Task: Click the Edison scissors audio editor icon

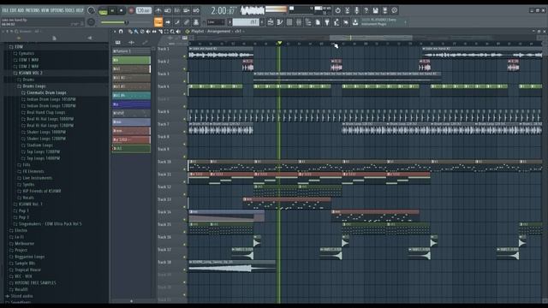Action: [x=347, y=10]
